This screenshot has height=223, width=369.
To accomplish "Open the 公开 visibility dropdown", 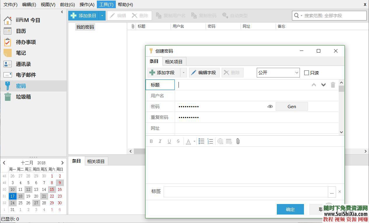I will pos(277,72).
